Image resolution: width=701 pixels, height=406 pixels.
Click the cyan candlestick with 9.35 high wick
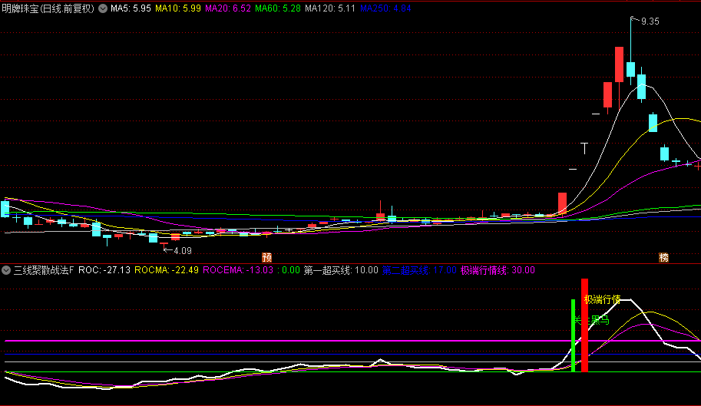click(631, 69)
